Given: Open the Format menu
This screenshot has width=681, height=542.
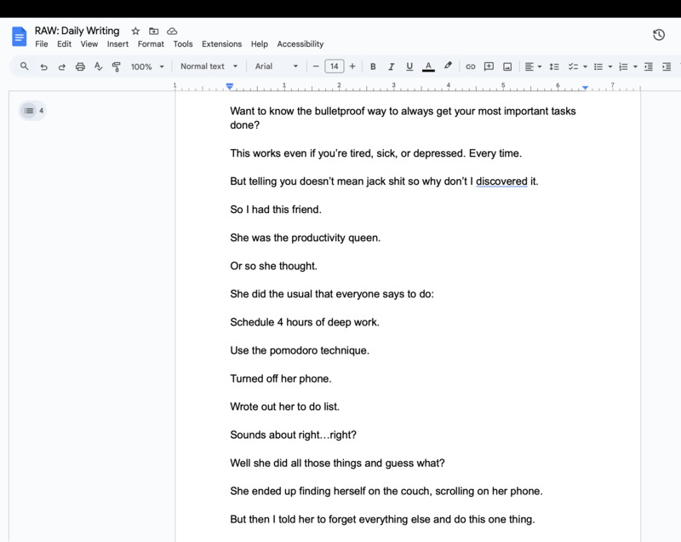Looking at the screenshot, I should tap(151, 44).
